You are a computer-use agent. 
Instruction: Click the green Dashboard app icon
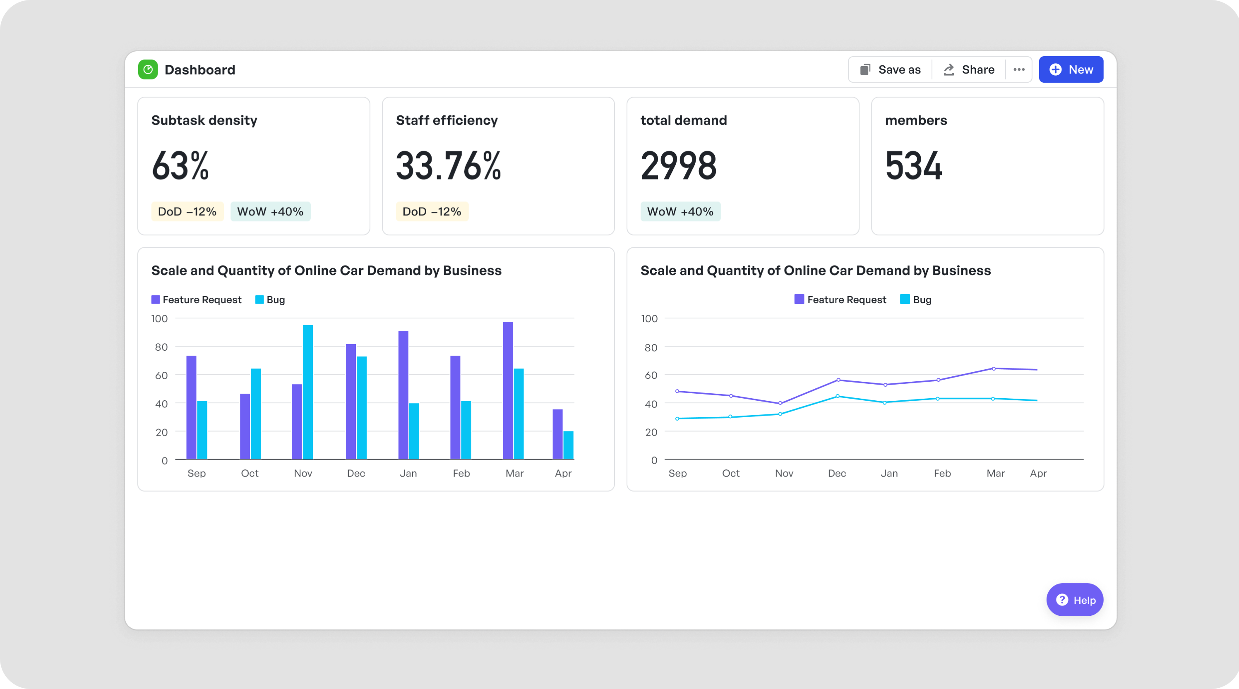coord(148,70)
